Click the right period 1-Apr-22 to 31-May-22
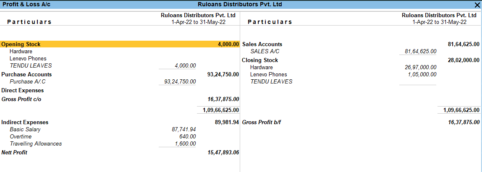Viewport: 482px width, 172px height. tap(439, 22)
